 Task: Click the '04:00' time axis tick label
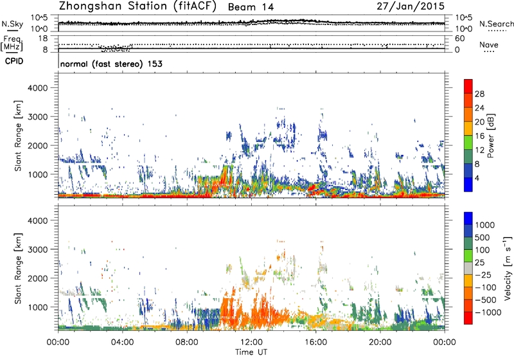coord(123,343)
